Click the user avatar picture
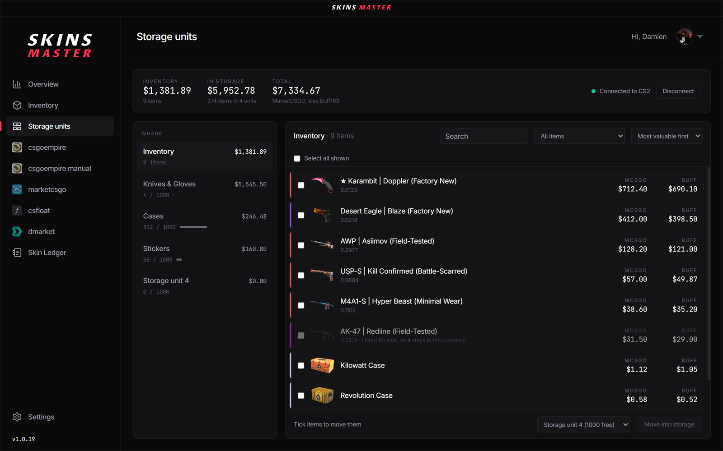 click(685, 37)
